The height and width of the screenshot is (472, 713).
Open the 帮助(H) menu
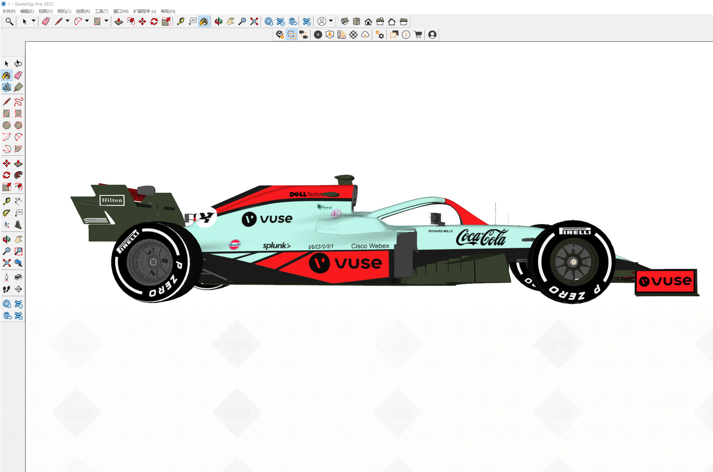coord(168,11)
